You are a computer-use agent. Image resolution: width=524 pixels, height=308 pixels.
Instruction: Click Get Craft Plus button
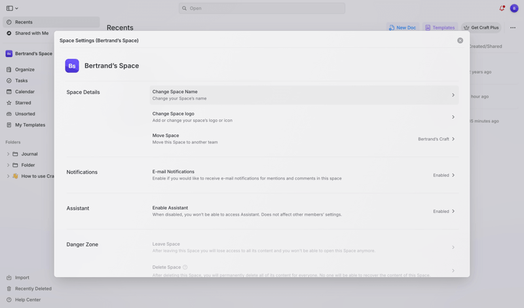click(481, 28)
